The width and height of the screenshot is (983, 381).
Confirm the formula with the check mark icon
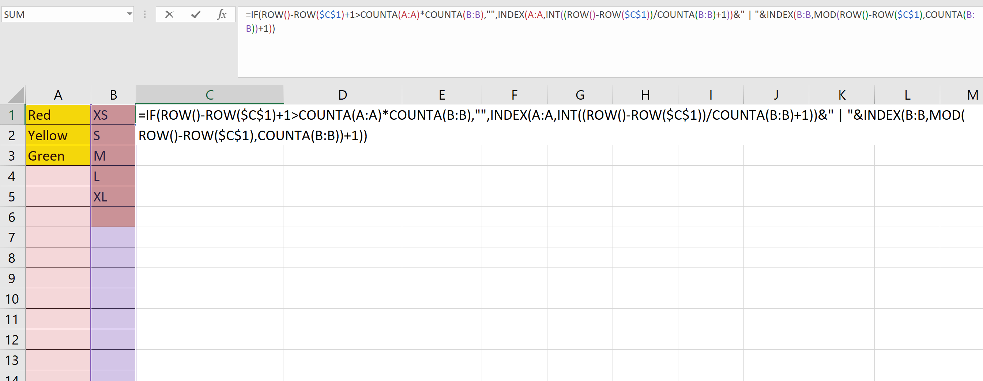pyautogui.click(x=196, y=15)
